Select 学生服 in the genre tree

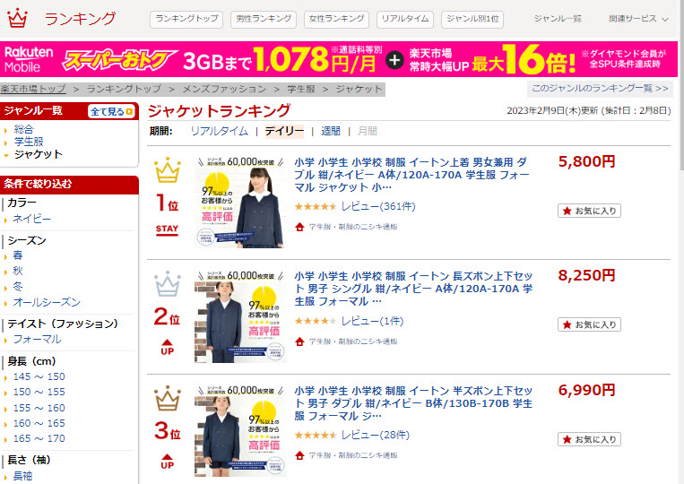coord(29,142)
